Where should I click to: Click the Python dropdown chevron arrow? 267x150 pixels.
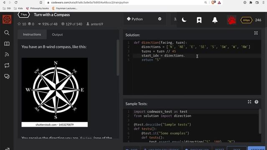pyautogui.click(x=159, y=19)
